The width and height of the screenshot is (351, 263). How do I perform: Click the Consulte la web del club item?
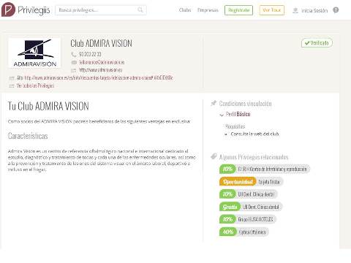pos(254,134)
